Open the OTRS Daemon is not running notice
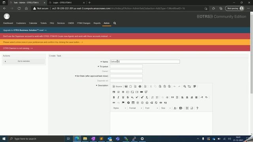Screen dimensions: 253x142 tap(18, 48)
